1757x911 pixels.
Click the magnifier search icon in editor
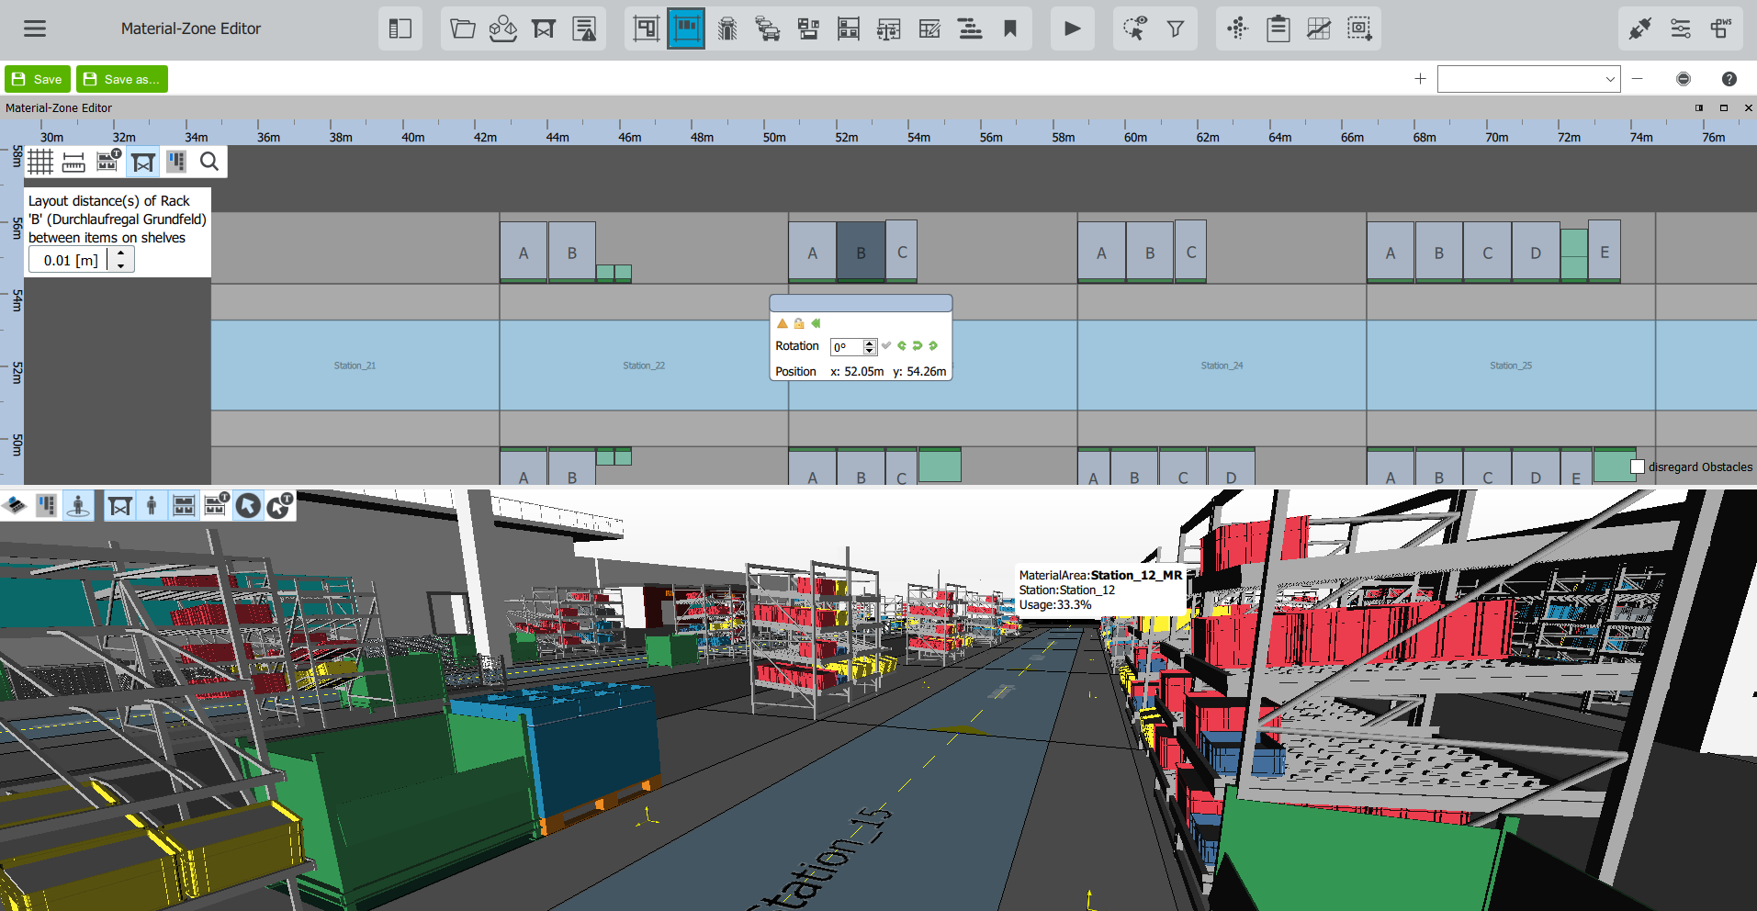(x=209, y=163)
